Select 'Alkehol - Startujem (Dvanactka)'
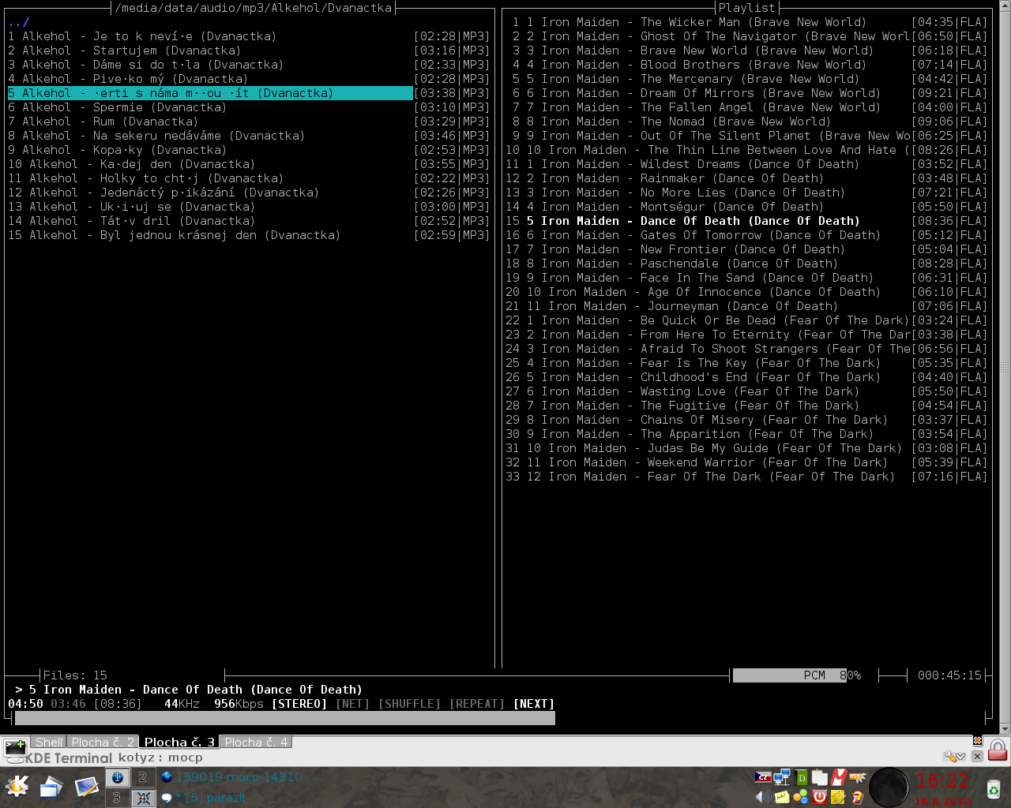 249,50
